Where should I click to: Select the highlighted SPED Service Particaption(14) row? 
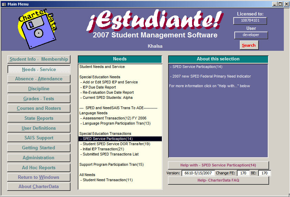click(120, 139)
